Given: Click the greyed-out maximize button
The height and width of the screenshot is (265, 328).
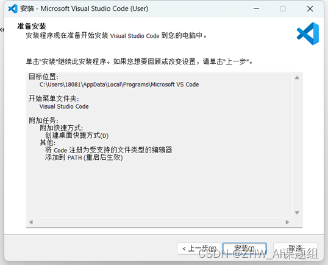Looking at the screenshot, I should pyautogui.click(x=283, y=9).
